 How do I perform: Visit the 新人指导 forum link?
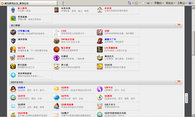pos(22,8)
